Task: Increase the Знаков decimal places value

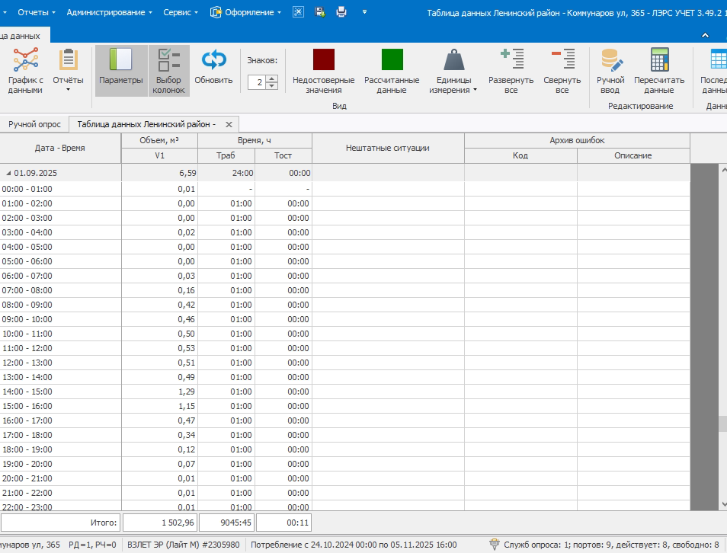Action: (x=273, y=78)
